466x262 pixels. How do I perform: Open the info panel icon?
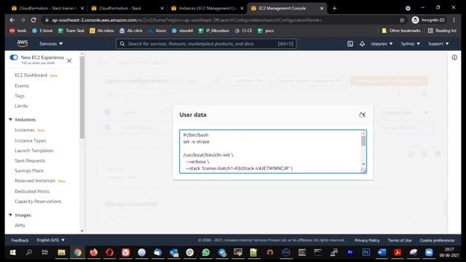click(454, 57)
